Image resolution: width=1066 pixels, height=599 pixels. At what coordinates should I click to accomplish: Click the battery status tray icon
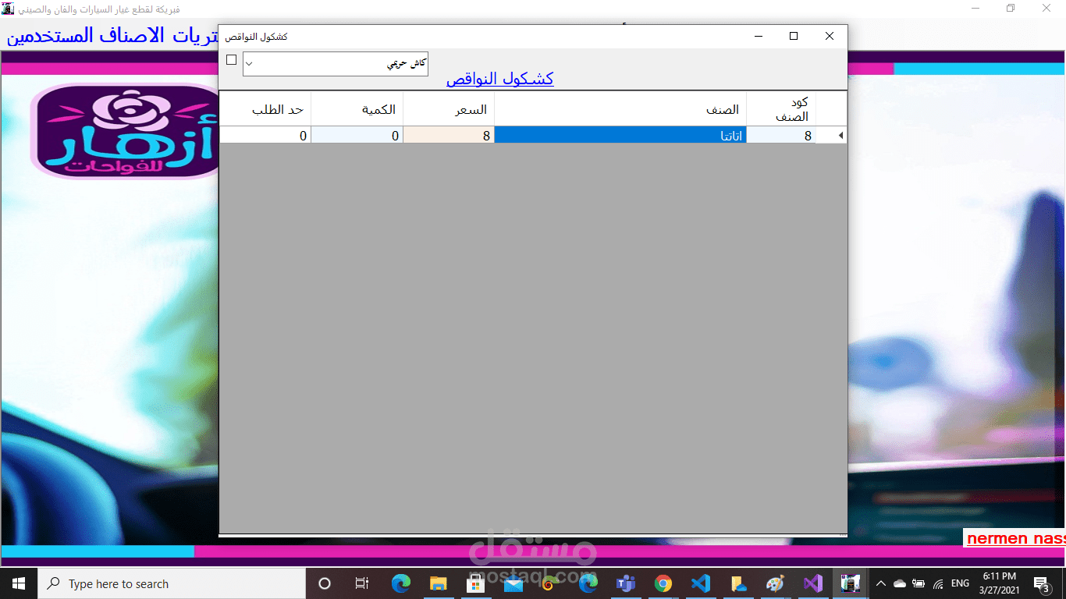point(919,583)
